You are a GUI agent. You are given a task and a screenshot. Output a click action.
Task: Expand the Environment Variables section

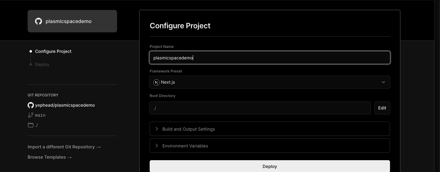(x=185, y=146)
